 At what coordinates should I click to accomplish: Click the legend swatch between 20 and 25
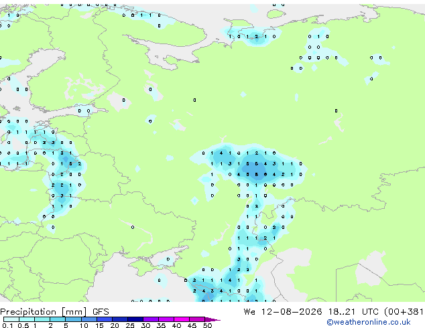(x=120, y=319)
